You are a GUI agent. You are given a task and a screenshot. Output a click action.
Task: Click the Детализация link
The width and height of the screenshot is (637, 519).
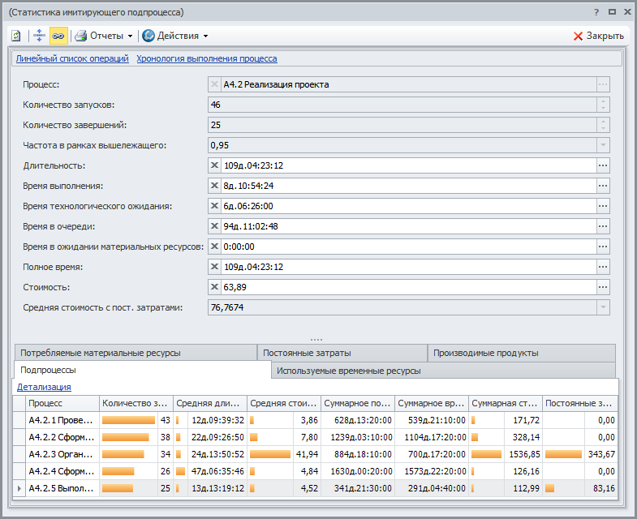pos(44,388)
